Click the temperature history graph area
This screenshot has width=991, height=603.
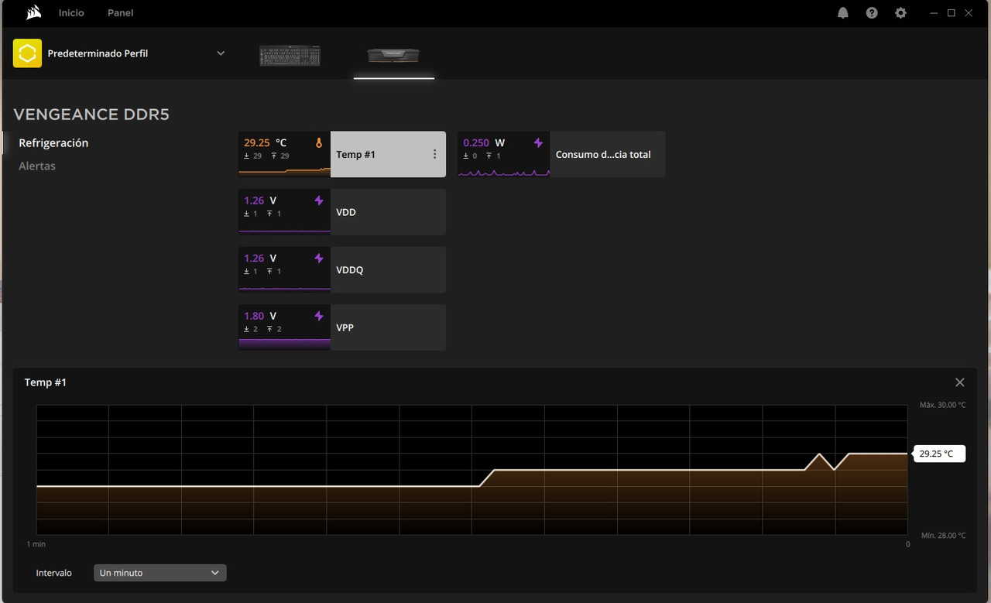tap(471, 469)
